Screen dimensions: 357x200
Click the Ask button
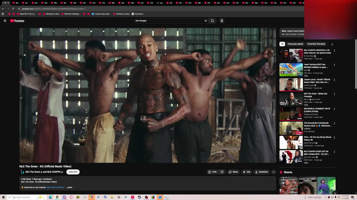click(247, 172)
